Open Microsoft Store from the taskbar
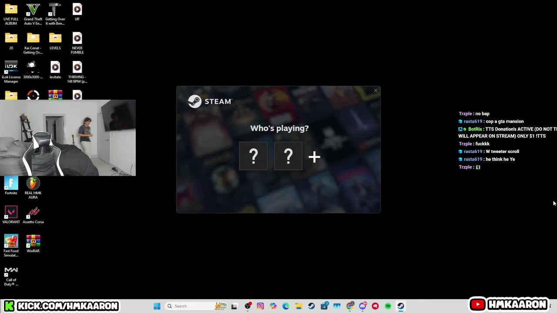 pos(324,306)
